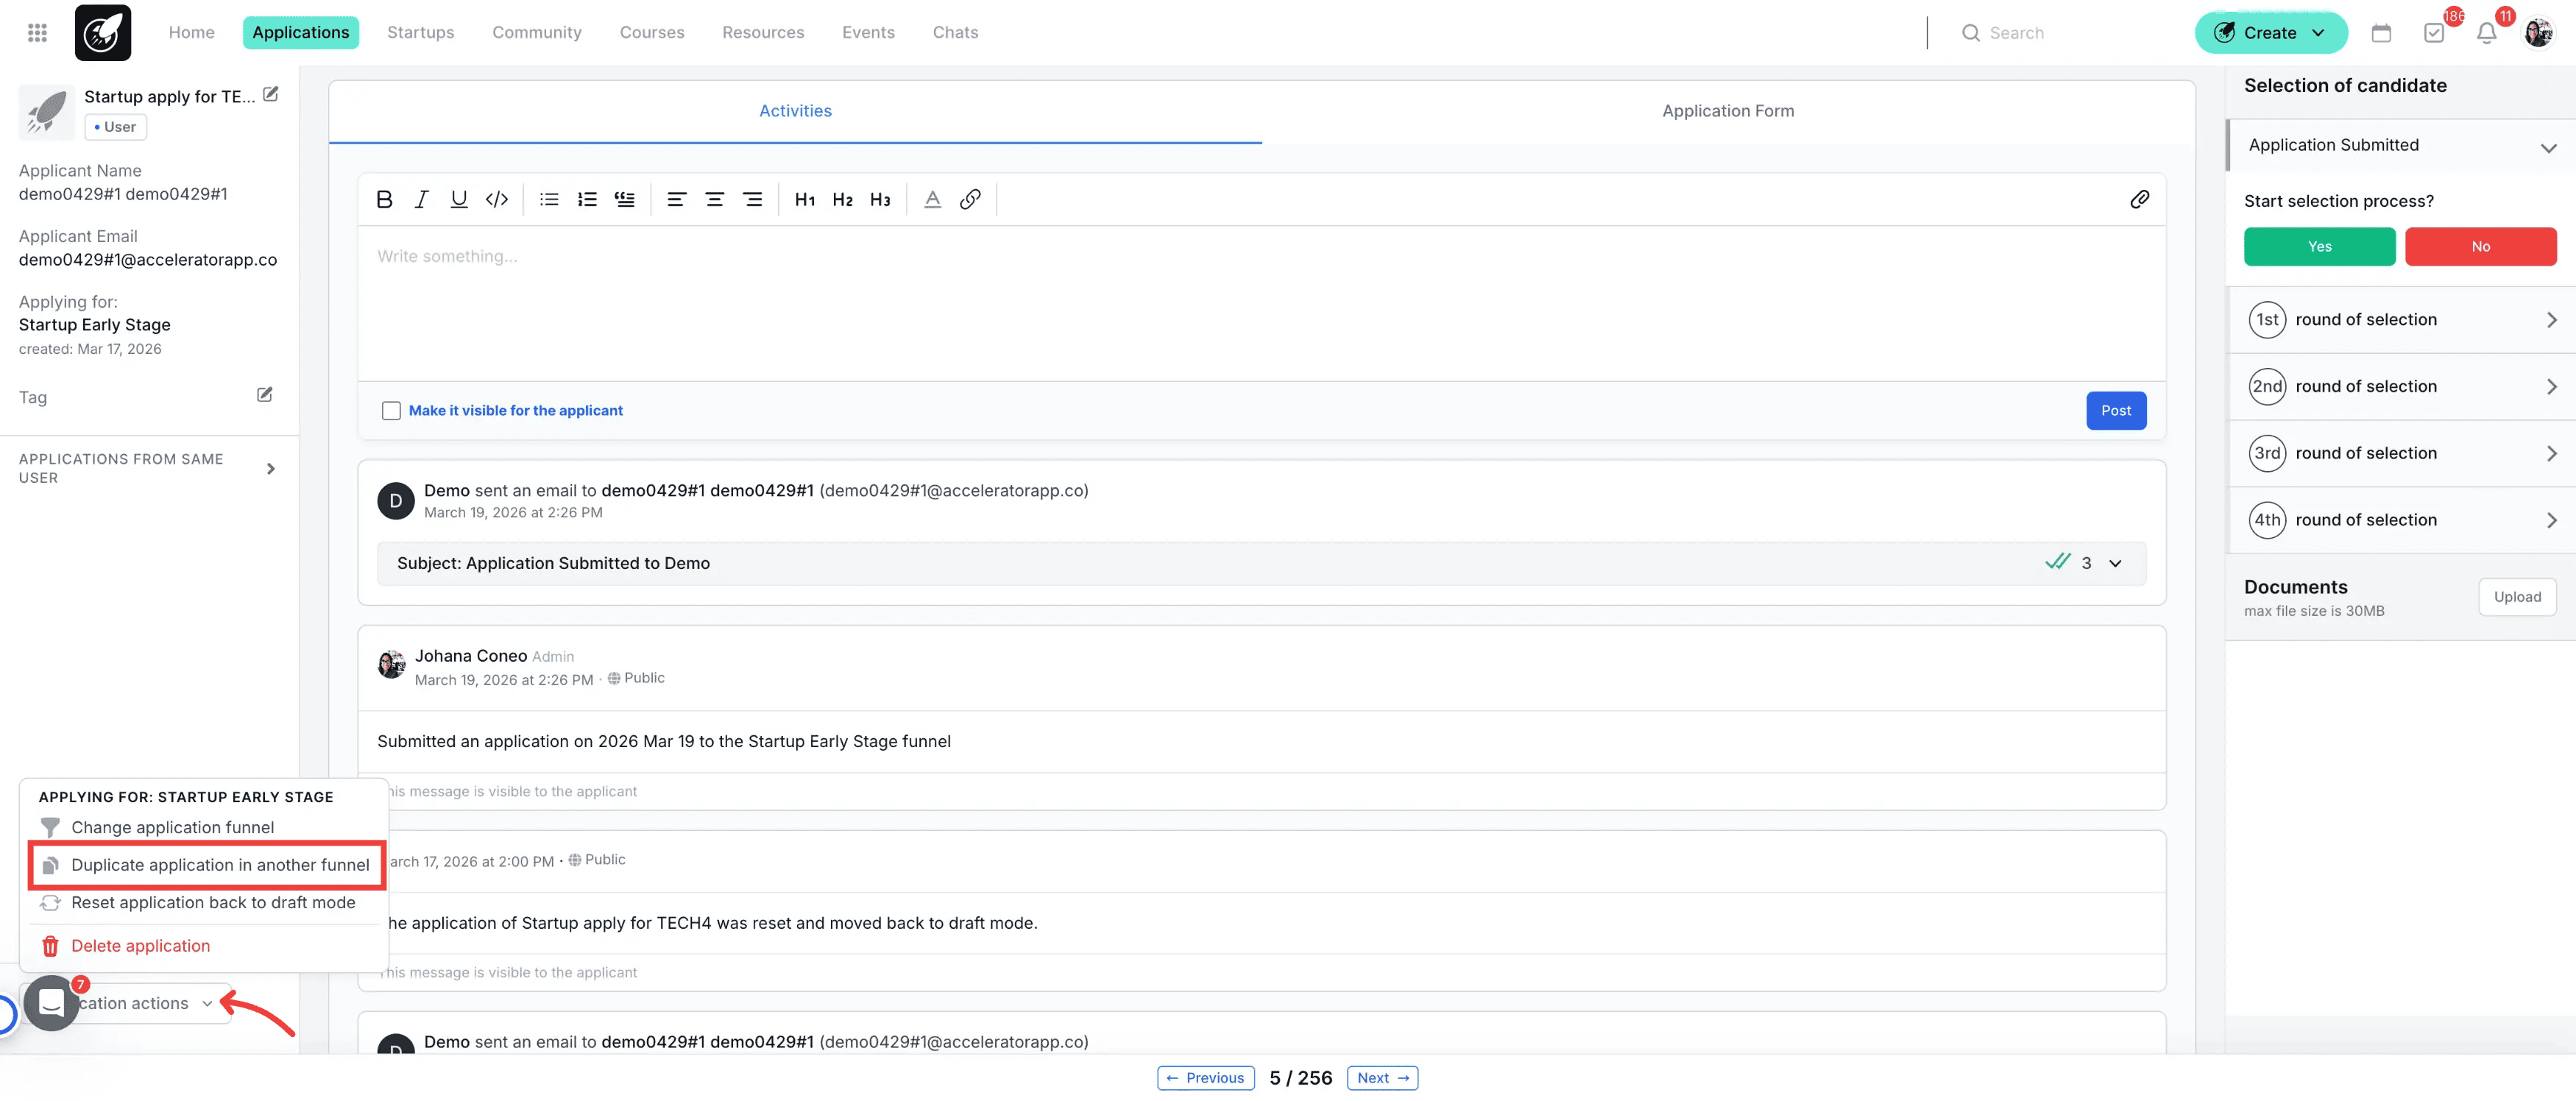The width and height of the screenshot is (2576, 1101).
Task: Toggle bold formatting in editor toolbar
Action: point(384,199)
